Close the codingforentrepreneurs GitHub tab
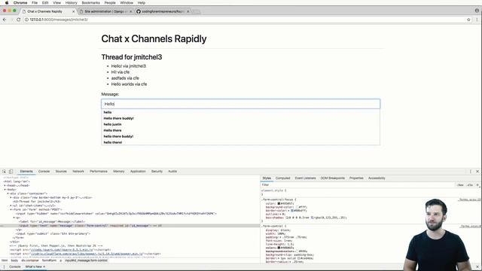Viewport: 482px width, 271px height. (188, 11)
